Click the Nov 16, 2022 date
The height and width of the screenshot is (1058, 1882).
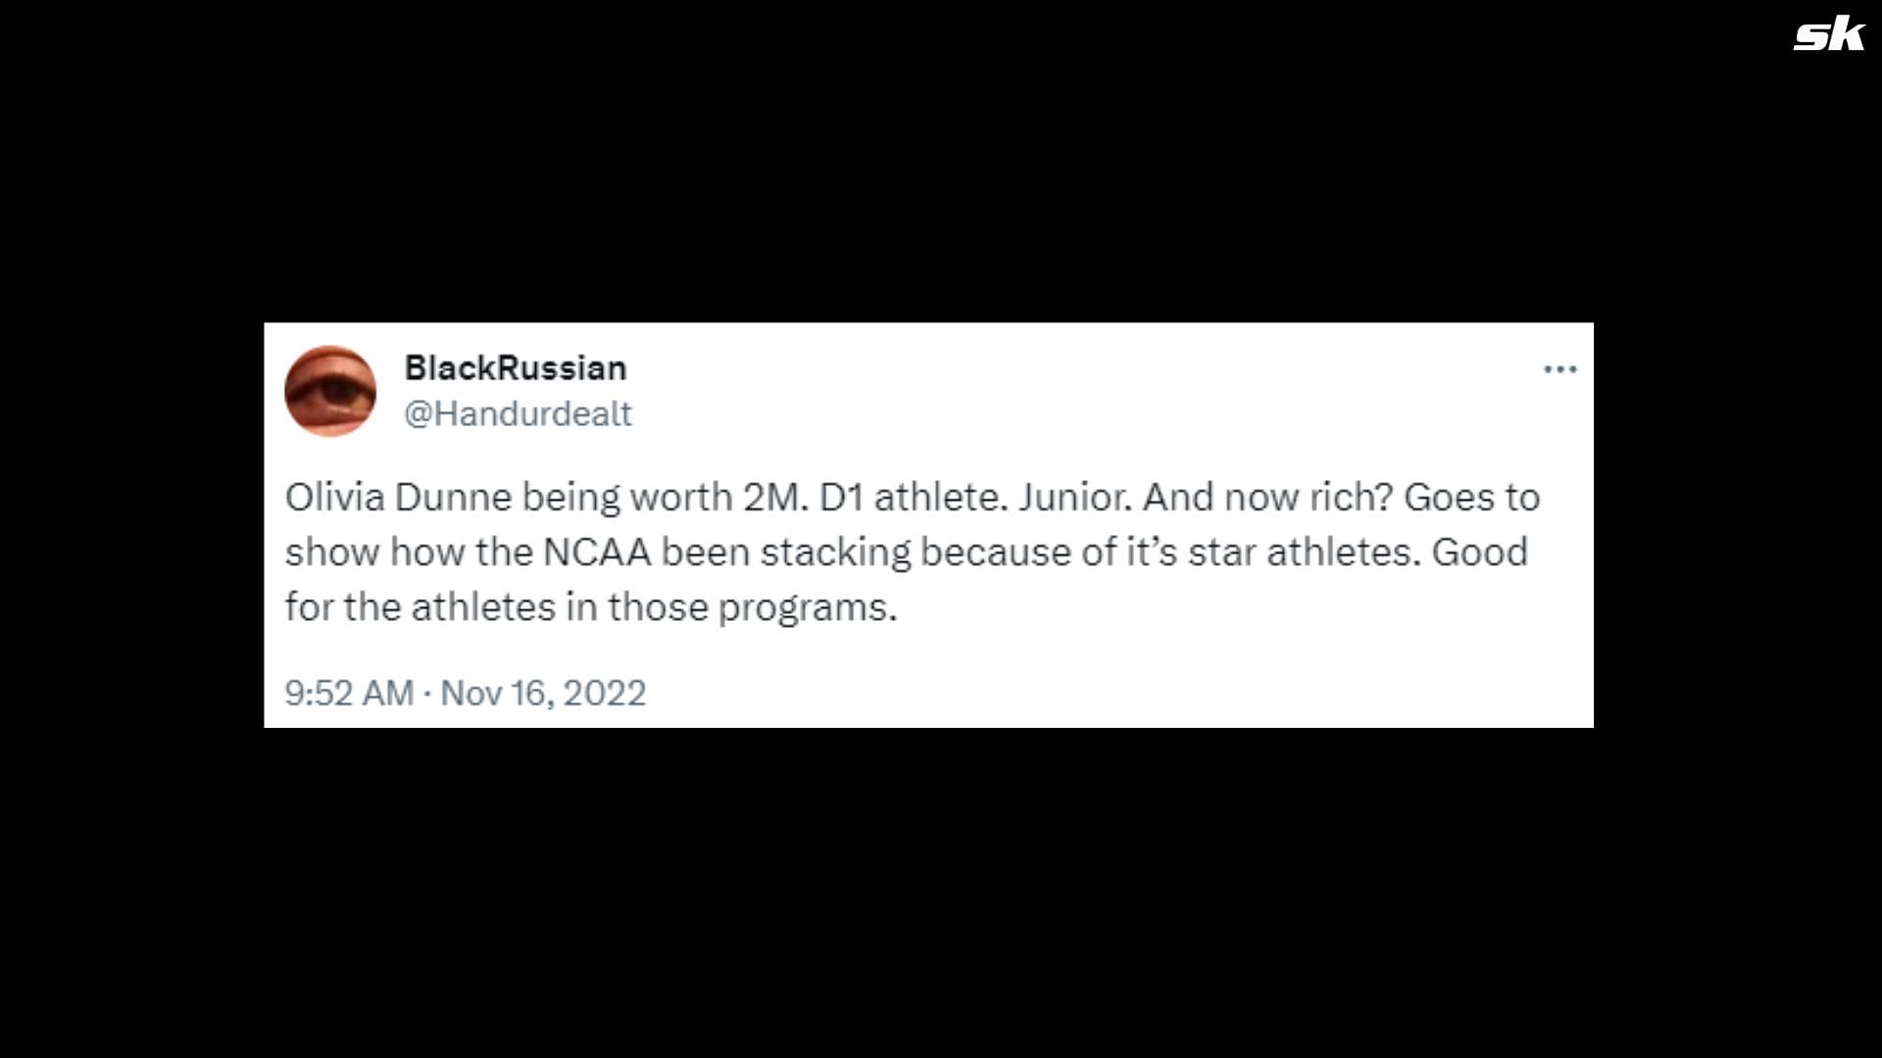click(543, 694)
